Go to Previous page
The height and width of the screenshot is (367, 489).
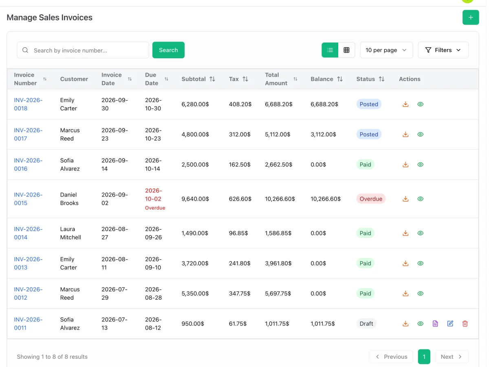coord(391,357)
